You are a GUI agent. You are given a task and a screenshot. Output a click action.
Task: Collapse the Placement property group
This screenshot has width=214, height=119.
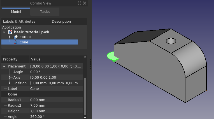tap(4, 66)
